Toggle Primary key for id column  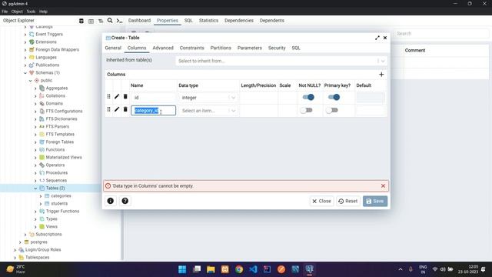pyautogui.click(x=334, y=98)
